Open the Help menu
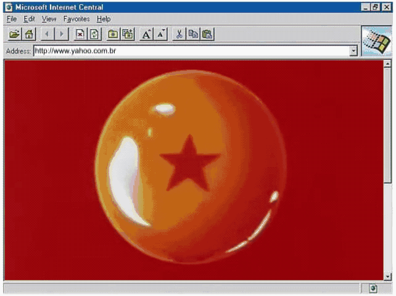396x296 pixels. click(104, 19)
